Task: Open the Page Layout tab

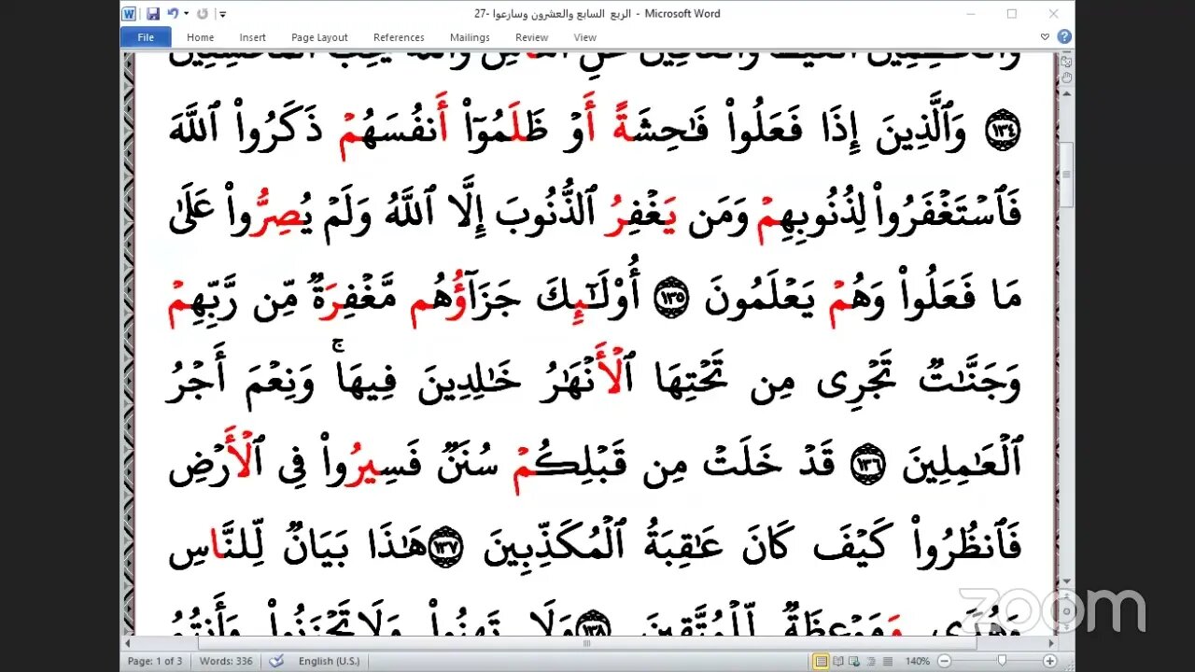Action: point(319,37)
